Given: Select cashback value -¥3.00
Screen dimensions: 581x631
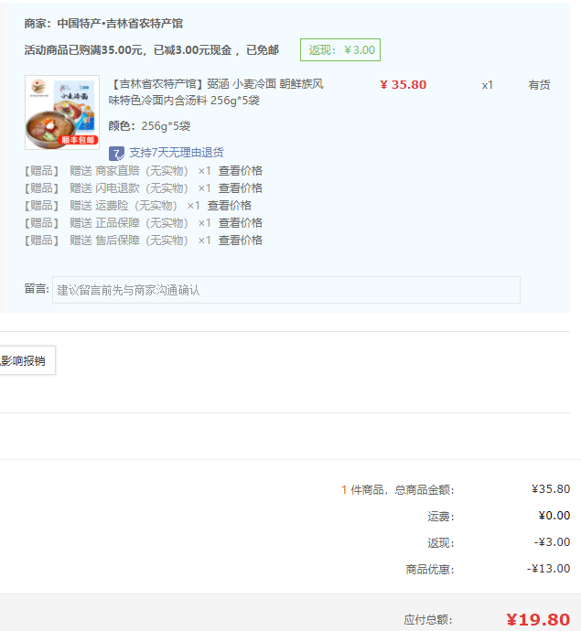Looking at the screenshot, I should pyautogui.click(x=552, y=542).
